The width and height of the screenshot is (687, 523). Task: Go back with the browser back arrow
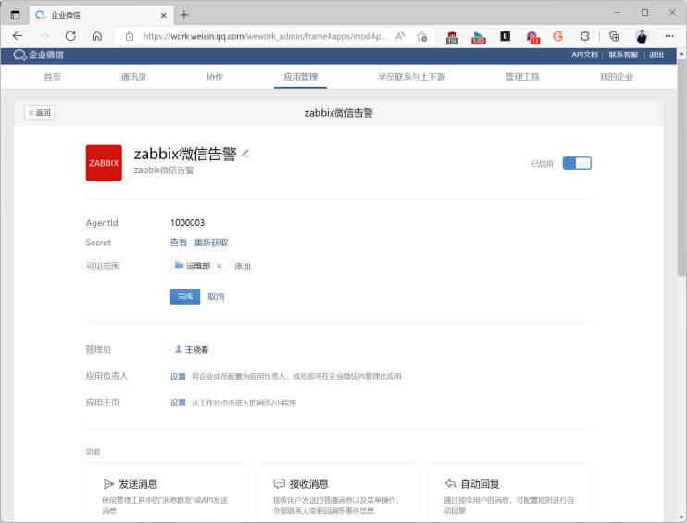[18, 36]
